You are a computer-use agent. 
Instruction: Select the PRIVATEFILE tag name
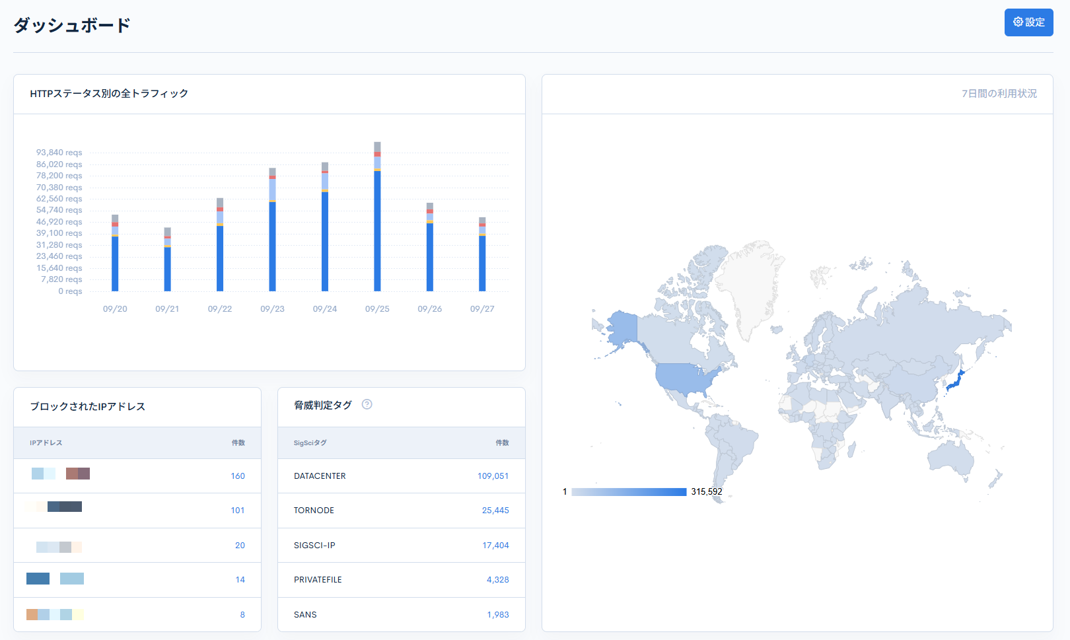[x=318, y=580]
